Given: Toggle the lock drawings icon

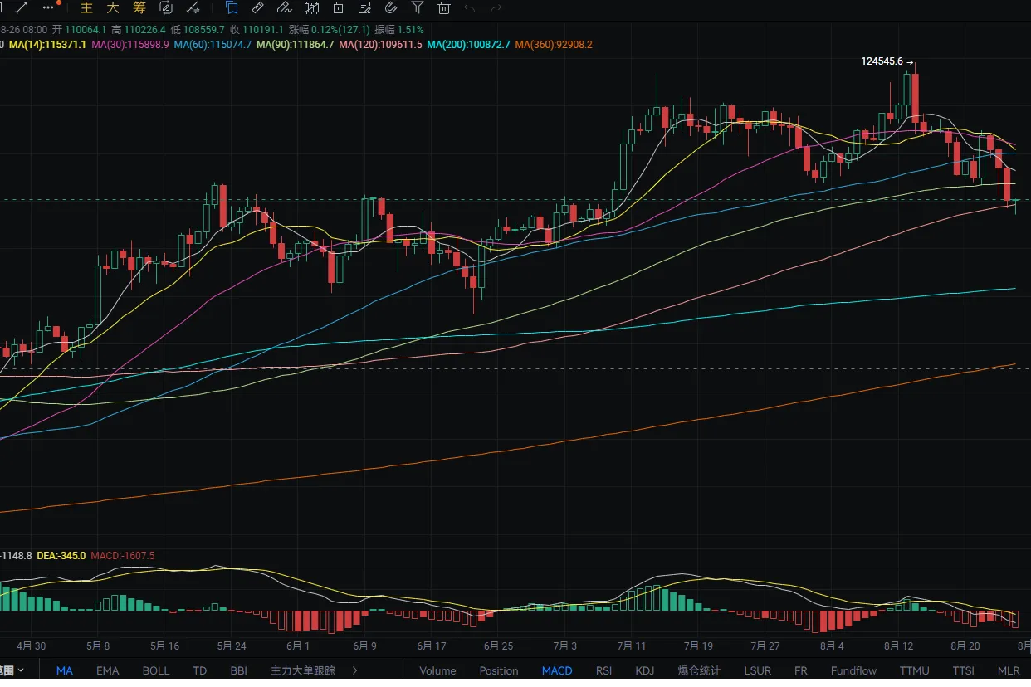Looking at the screenshot, I should (x=338, y=8).
